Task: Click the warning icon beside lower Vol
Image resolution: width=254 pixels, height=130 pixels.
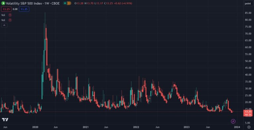Action: pyautogui.click(x=10, y=20)
